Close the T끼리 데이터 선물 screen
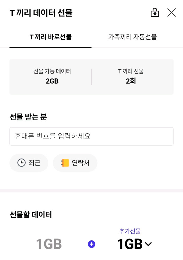The width and height of the screenshot is (183, 260). click(171, 13)
